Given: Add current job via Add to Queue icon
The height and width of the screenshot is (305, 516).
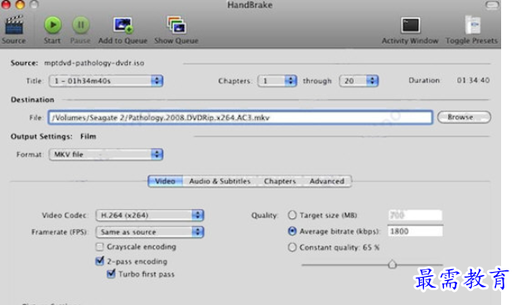Looking at the screenshot, I should tap(123, 25).
